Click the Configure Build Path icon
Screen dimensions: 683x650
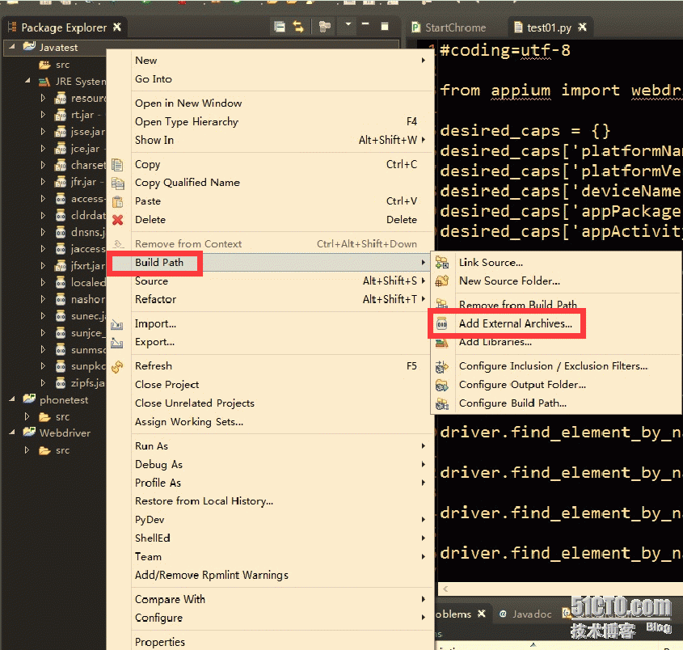click(441, 404)
